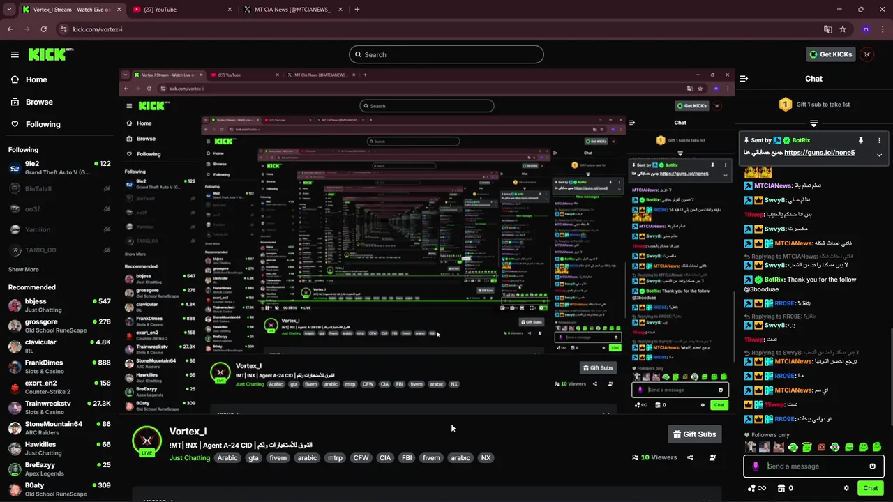
Task: Click the KICKs balance infinity icon
Action: coord(757,488)
